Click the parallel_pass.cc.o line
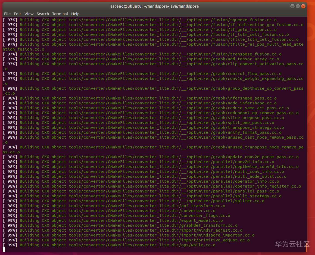This screenshot has width=315, height=255. (141, 191)
